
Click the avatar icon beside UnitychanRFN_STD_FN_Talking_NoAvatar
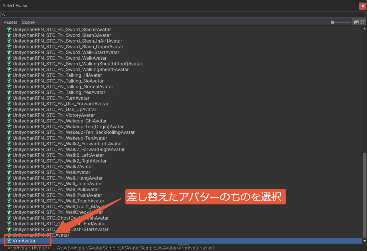click(x=9, y=81)
